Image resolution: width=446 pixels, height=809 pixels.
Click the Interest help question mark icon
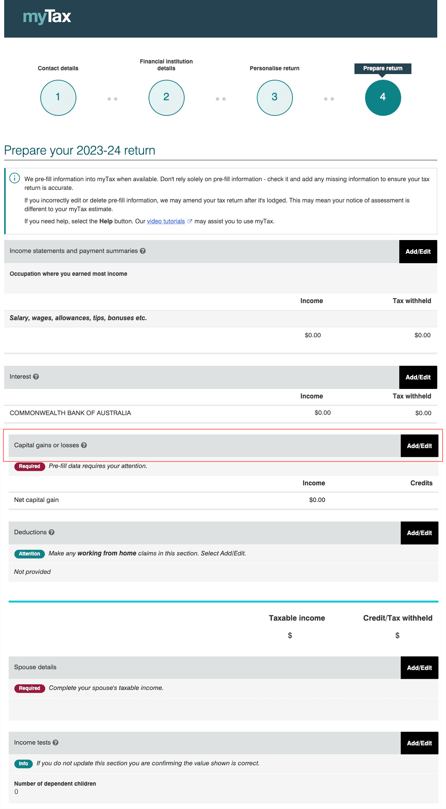point(36,377)
